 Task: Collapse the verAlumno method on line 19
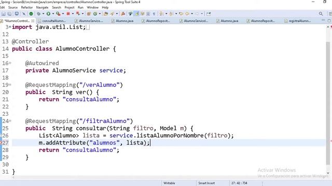pos(10,85)
